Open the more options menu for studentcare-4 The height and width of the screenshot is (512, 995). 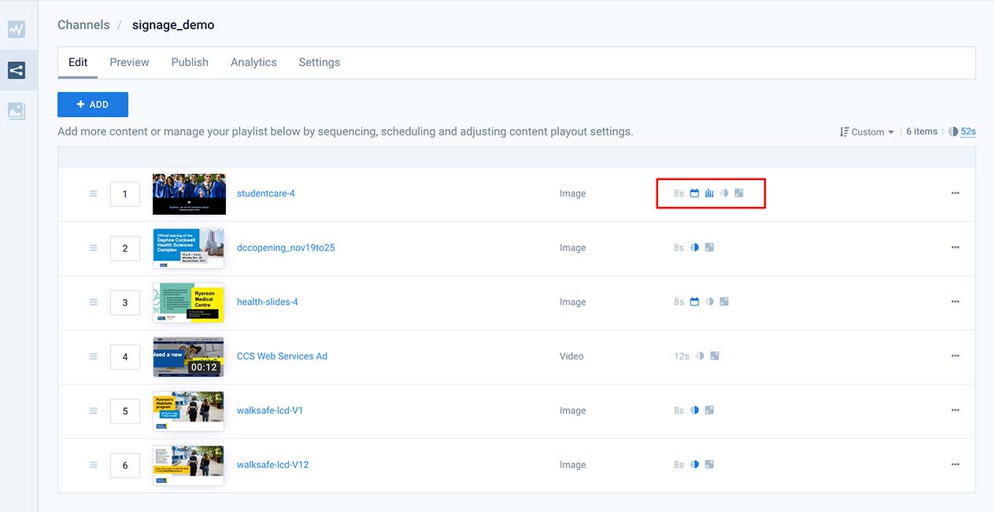point(955,193)
